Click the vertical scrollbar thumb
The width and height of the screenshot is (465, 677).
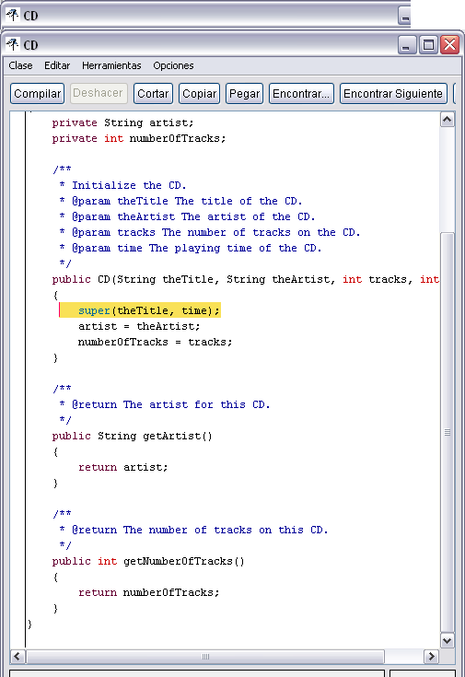coord(447,432)
